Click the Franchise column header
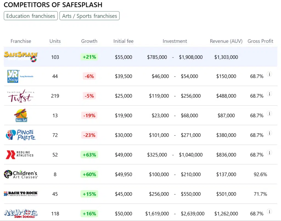This screenshot has width=281, height=221. [21, 41]
